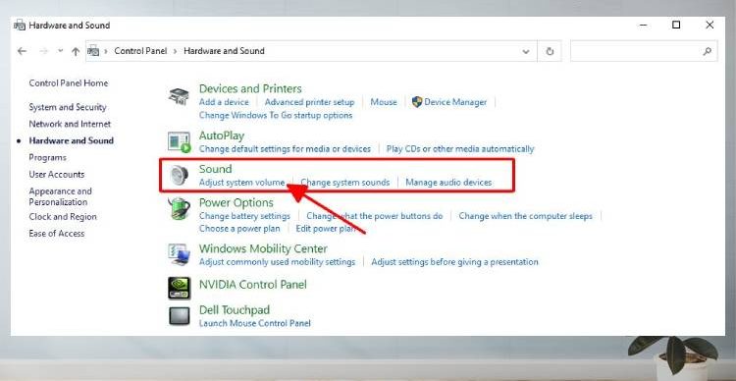Open the Windows Mobility Center icon

[x=179, y=254]
